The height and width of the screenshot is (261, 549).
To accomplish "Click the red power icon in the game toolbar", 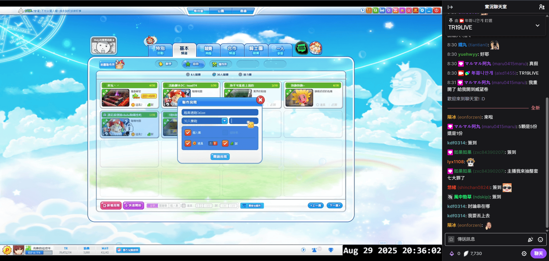I will click(436, 11).
